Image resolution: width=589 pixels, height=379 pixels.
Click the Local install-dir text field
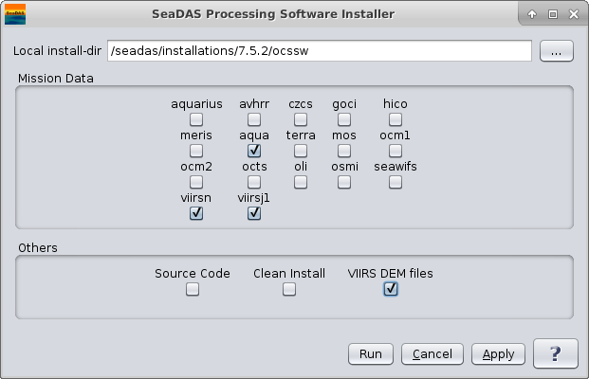[319, 52]
